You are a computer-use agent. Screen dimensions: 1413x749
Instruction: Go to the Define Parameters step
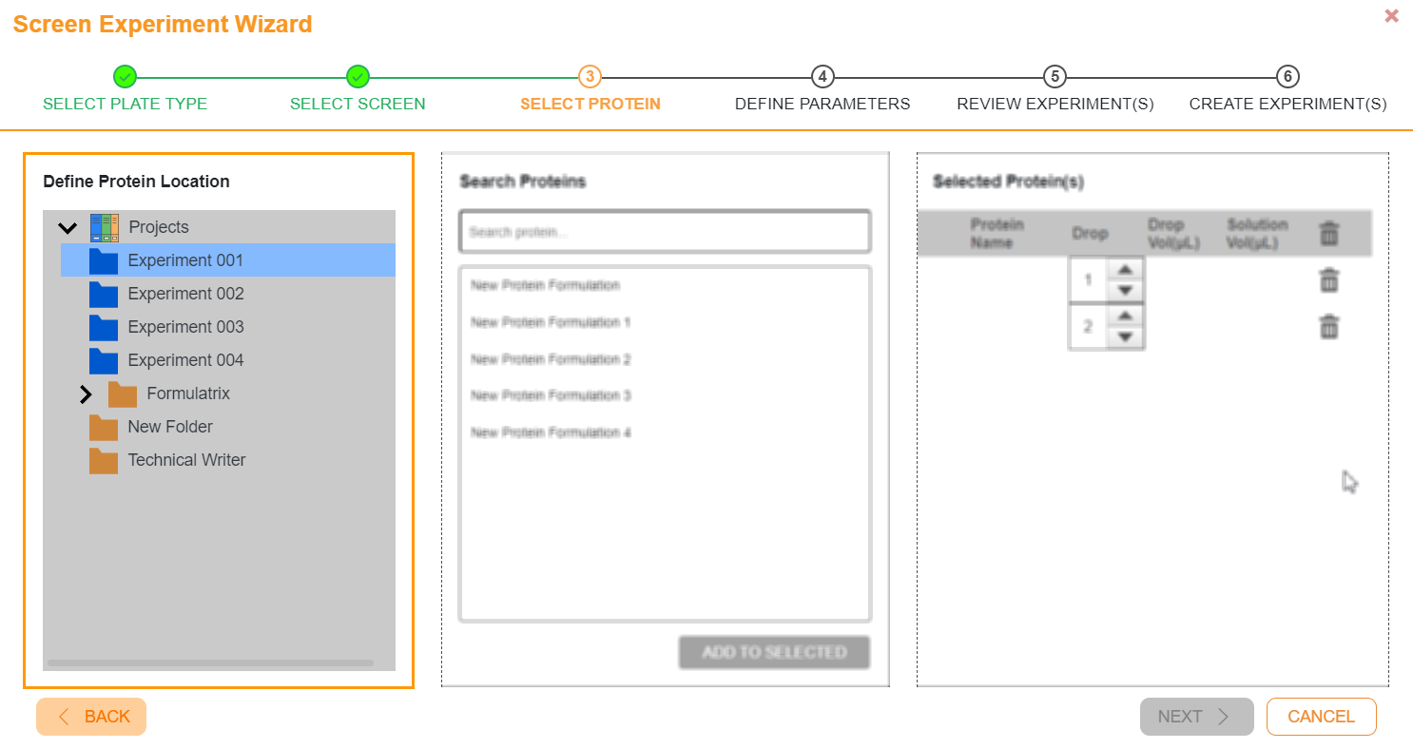click(x=823, y=77)
